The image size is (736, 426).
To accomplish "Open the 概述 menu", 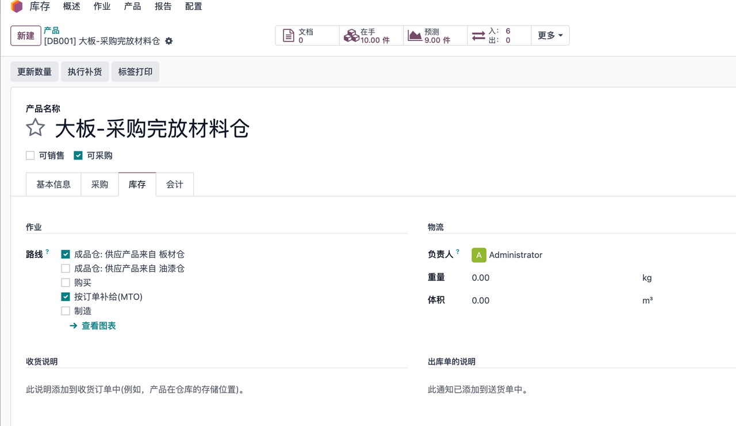I will click(72, 6).
